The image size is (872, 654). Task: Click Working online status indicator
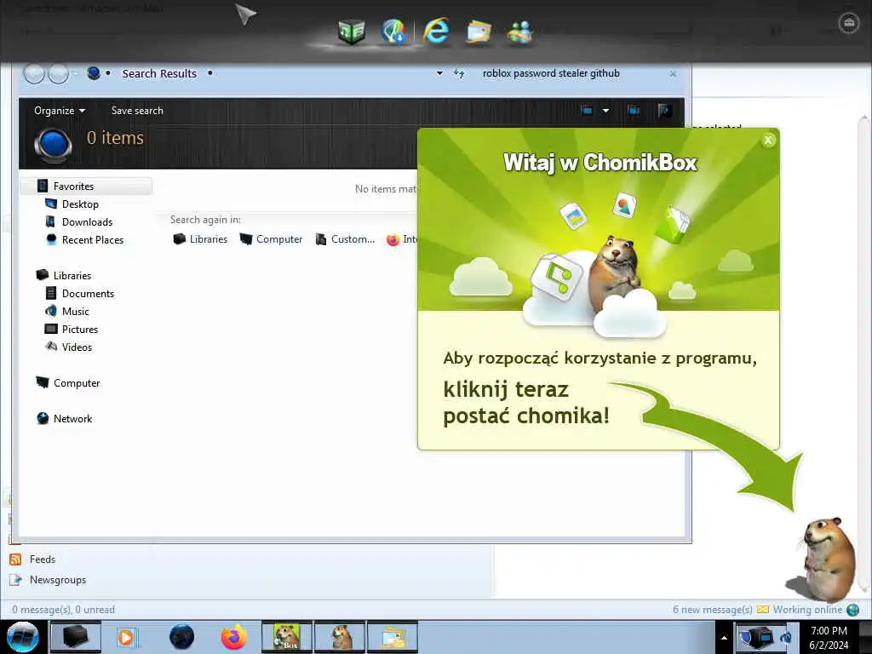pyautogui.click(x=807, y=610)
